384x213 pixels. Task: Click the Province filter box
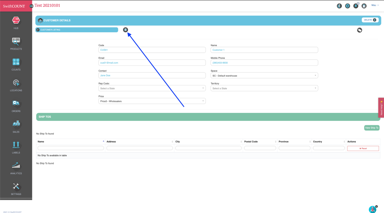tap(295, 148)
